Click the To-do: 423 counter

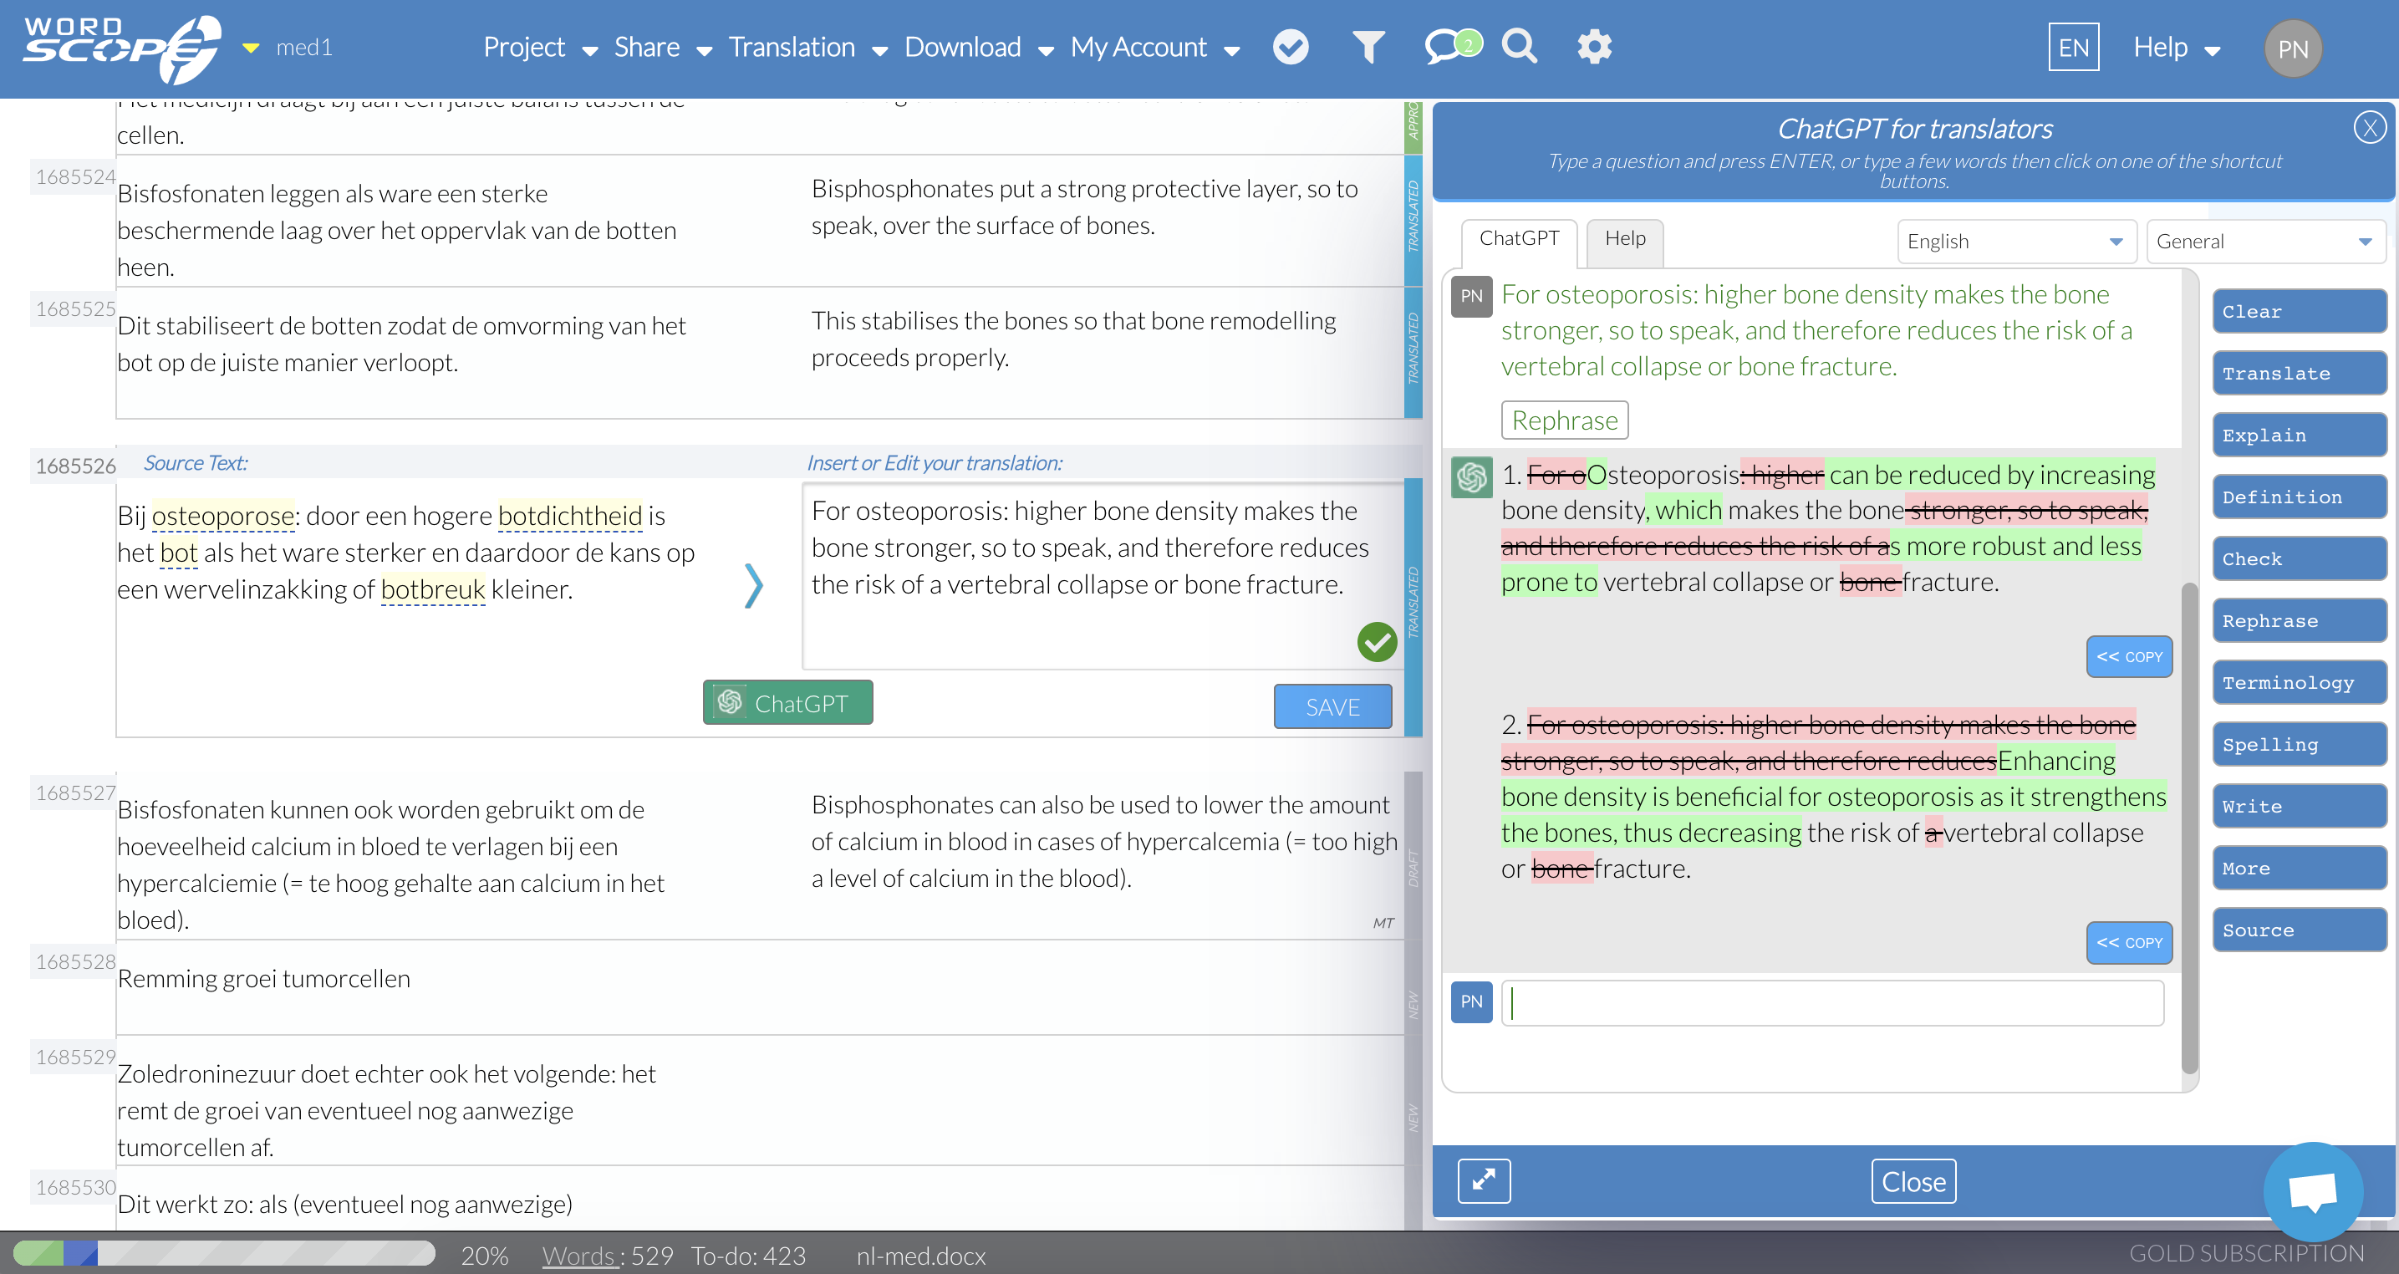(748, 1256)
